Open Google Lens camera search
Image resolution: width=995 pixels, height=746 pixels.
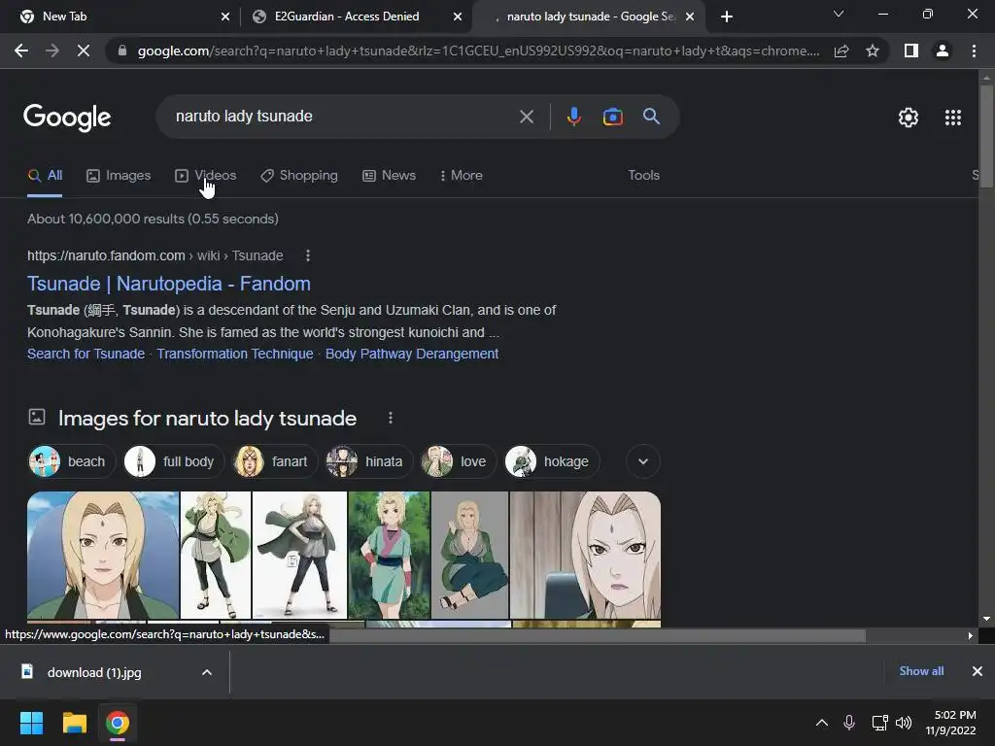point(612,117)
